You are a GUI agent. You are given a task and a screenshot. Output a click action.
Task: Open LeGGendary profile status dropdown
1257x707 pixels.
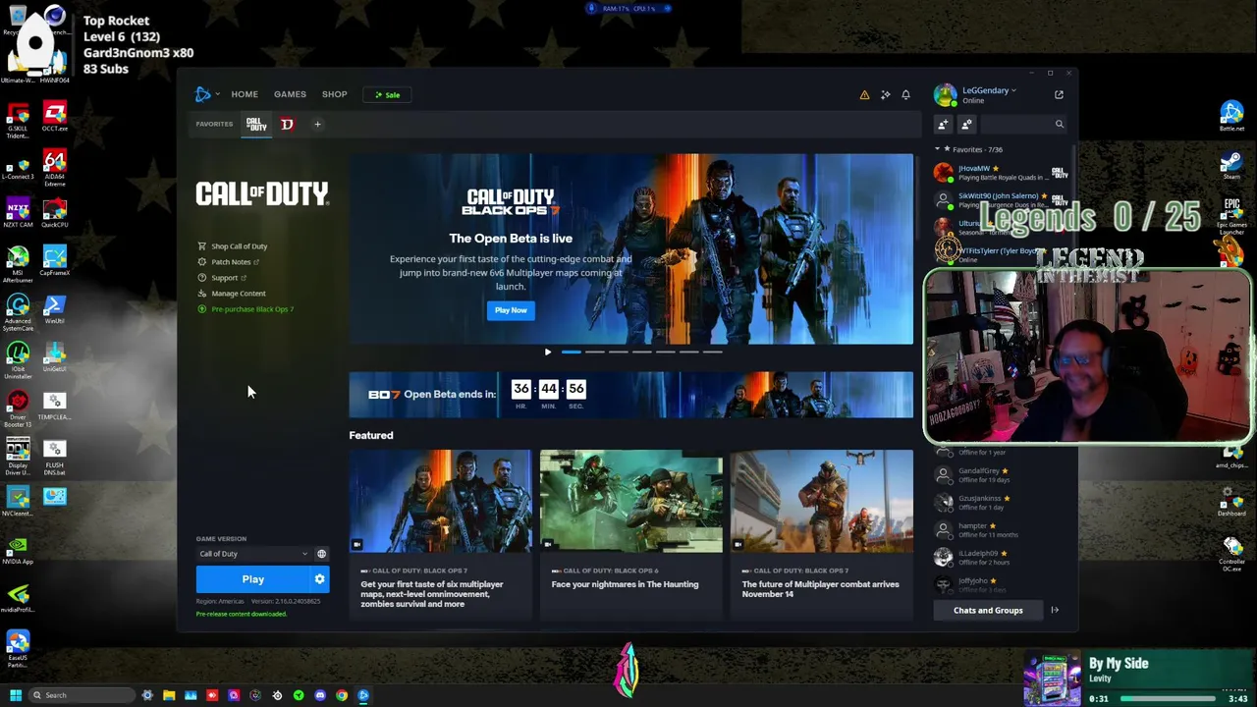989,90
